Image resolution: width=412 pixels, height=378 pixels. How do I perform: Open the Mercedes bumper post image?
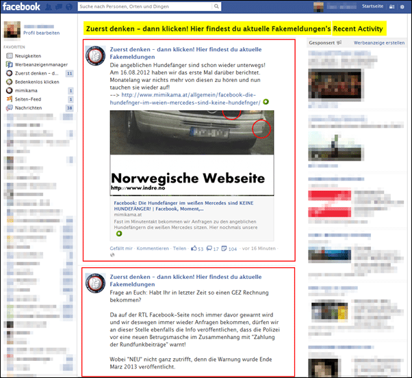(192, 153)
